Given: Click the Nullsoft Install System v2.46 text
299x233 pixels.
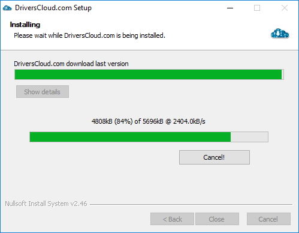Looking at the screenshot, I should [46, 204].
